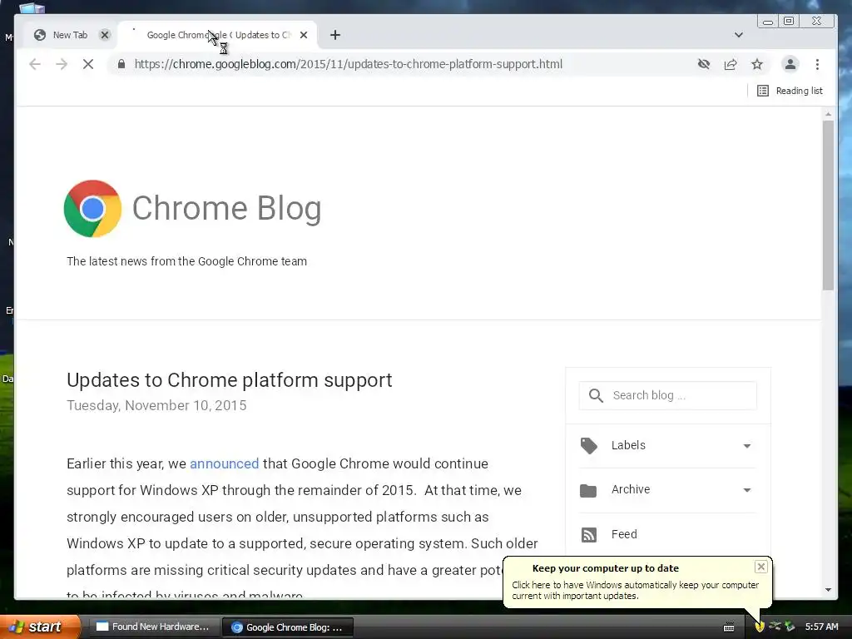The width and height of the screenshot is (852, 639).
Task: Open the Reading list panel
Action: point(790,91)
